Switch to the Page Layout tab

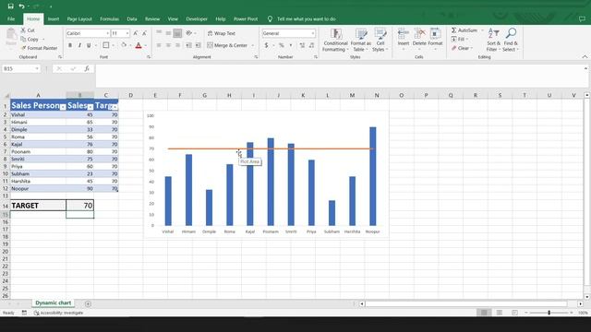79,18
